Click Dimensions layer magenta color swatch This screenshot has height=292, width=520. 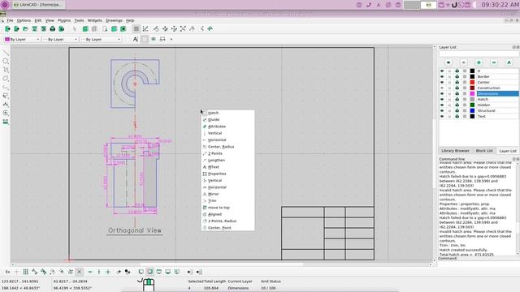[x=472, y=94]
